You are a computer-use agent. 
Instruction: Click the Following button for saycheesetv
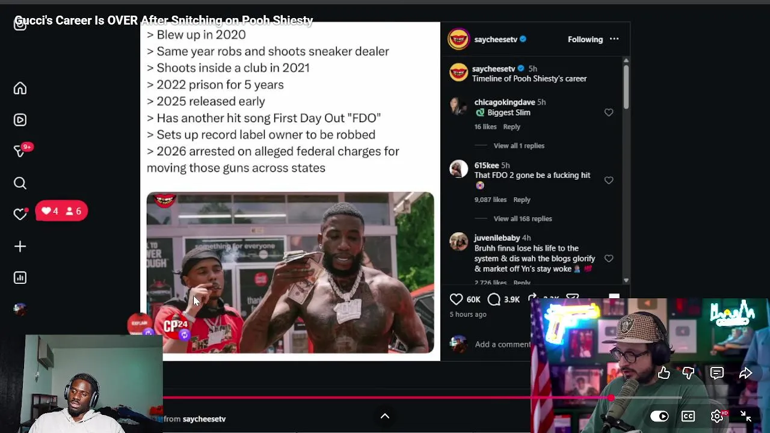pyautogui.click(x=585, y=40)
